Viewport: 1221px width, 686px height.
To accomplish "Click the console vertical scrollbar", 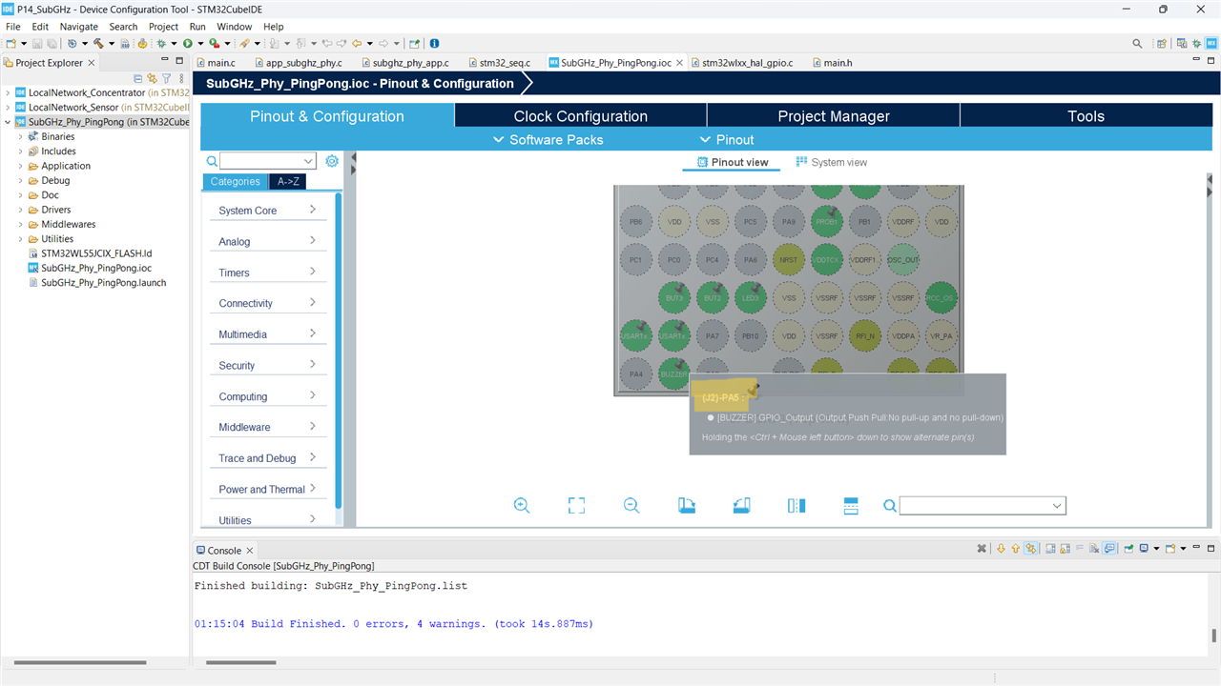I will pos(1214,636).
